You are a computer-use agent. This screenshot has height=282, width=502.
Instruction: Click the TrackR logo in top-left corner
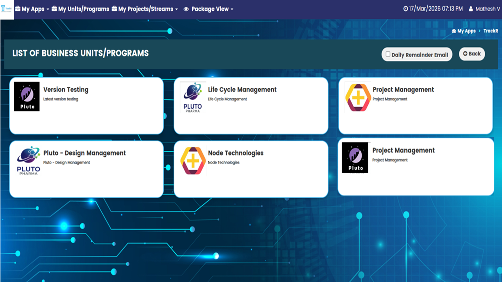coord(7,9)
